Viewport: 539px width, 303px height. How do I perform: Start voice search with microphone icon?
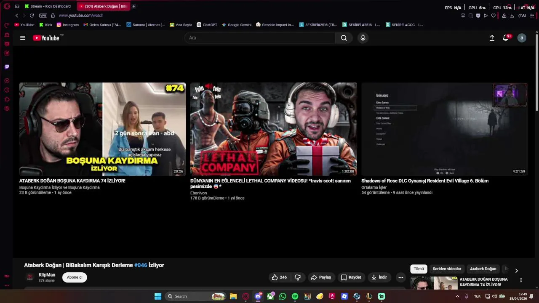coord(363,38)
